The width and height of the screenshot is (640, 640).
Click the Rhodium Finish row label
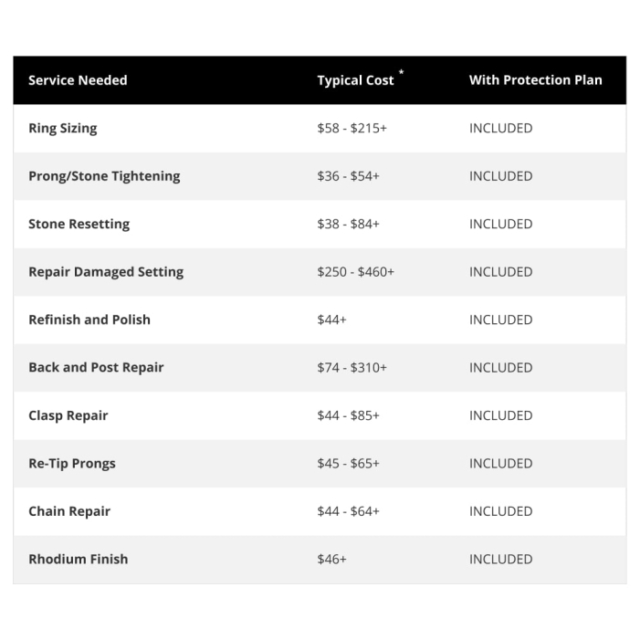point(78,559)
